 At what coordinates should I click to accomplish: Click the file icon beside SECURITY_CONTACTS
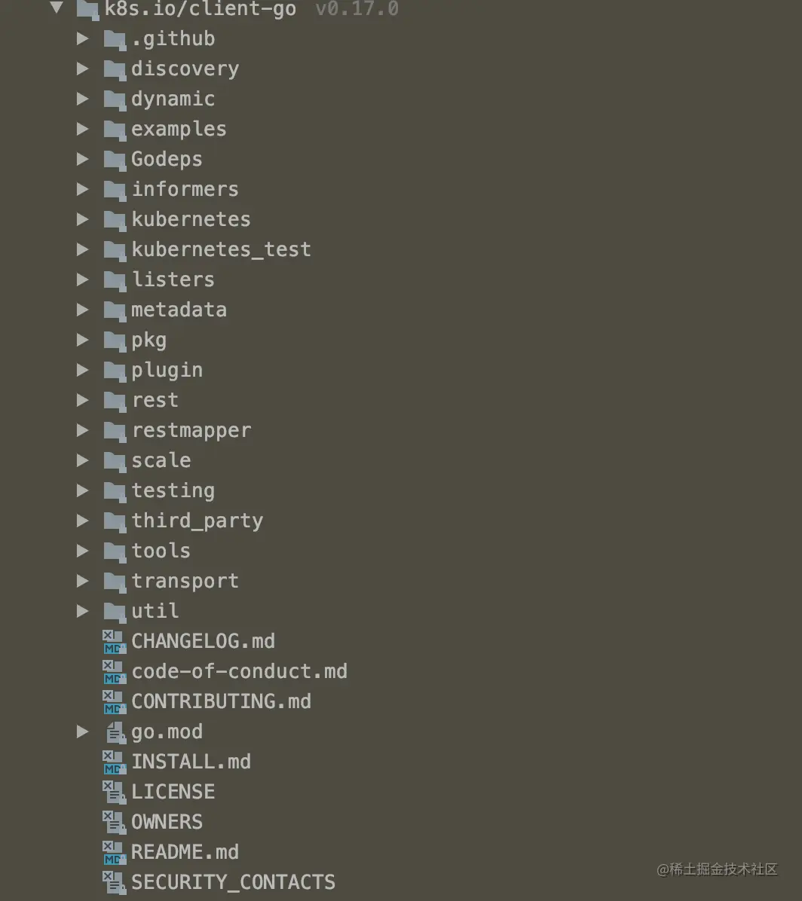[x=114, y=881]
